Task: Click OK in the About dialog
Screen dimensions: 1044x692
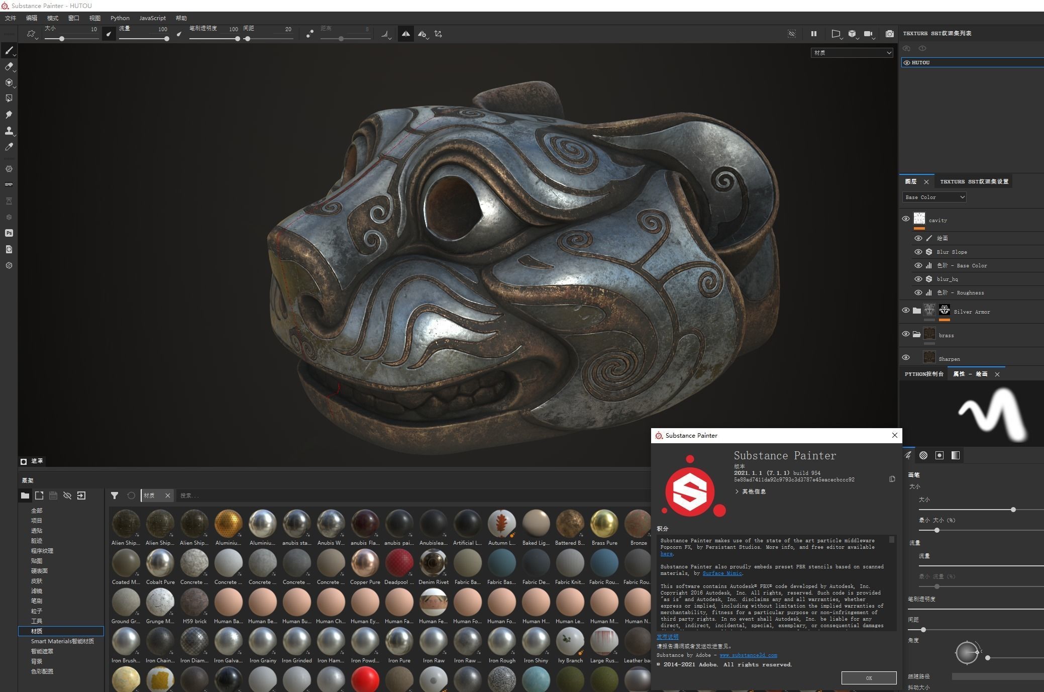Action: point(869,678)
